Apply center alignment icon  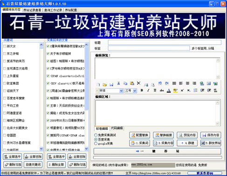coord(187,83)
